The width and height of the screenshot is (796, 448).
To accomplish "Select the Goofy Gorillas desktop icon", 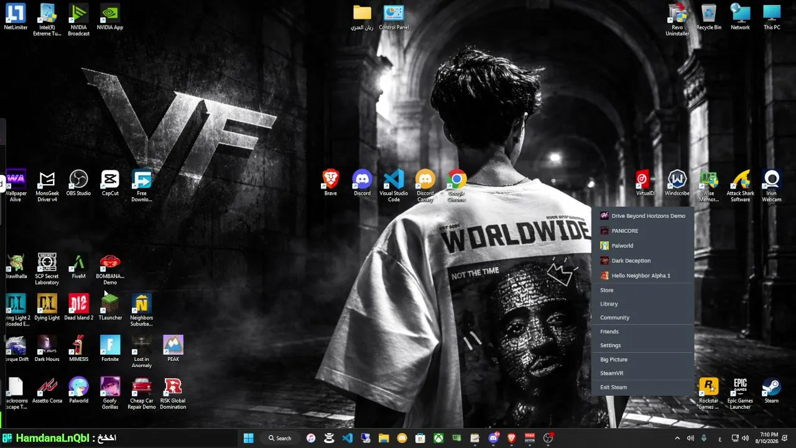I will (x=110, y=393).
